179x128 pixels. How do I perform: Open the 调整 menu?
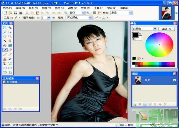point(73,8)
